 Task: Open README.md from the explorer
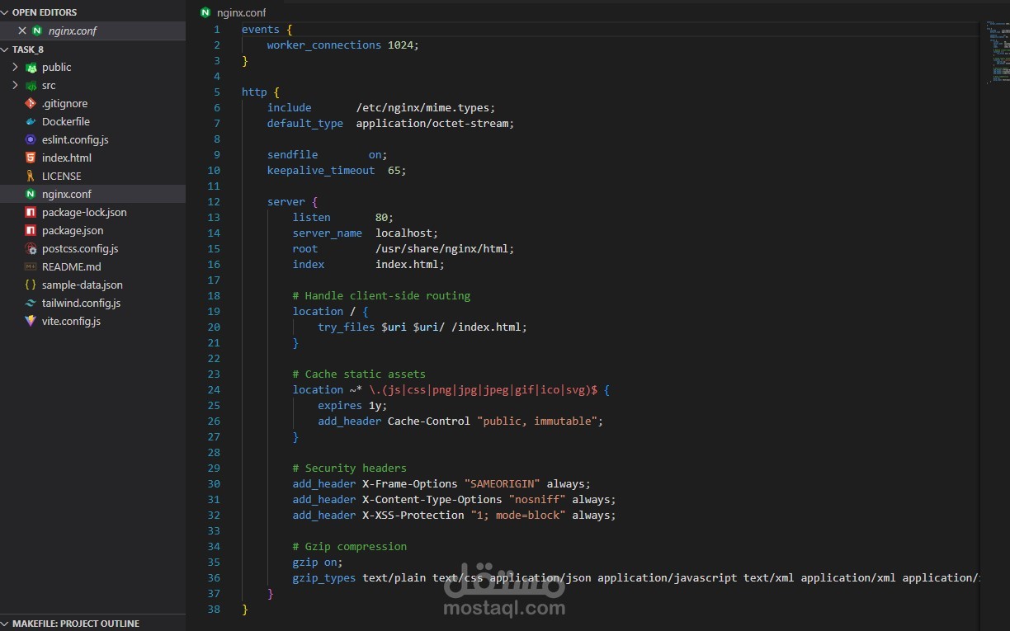coord(71,266)
